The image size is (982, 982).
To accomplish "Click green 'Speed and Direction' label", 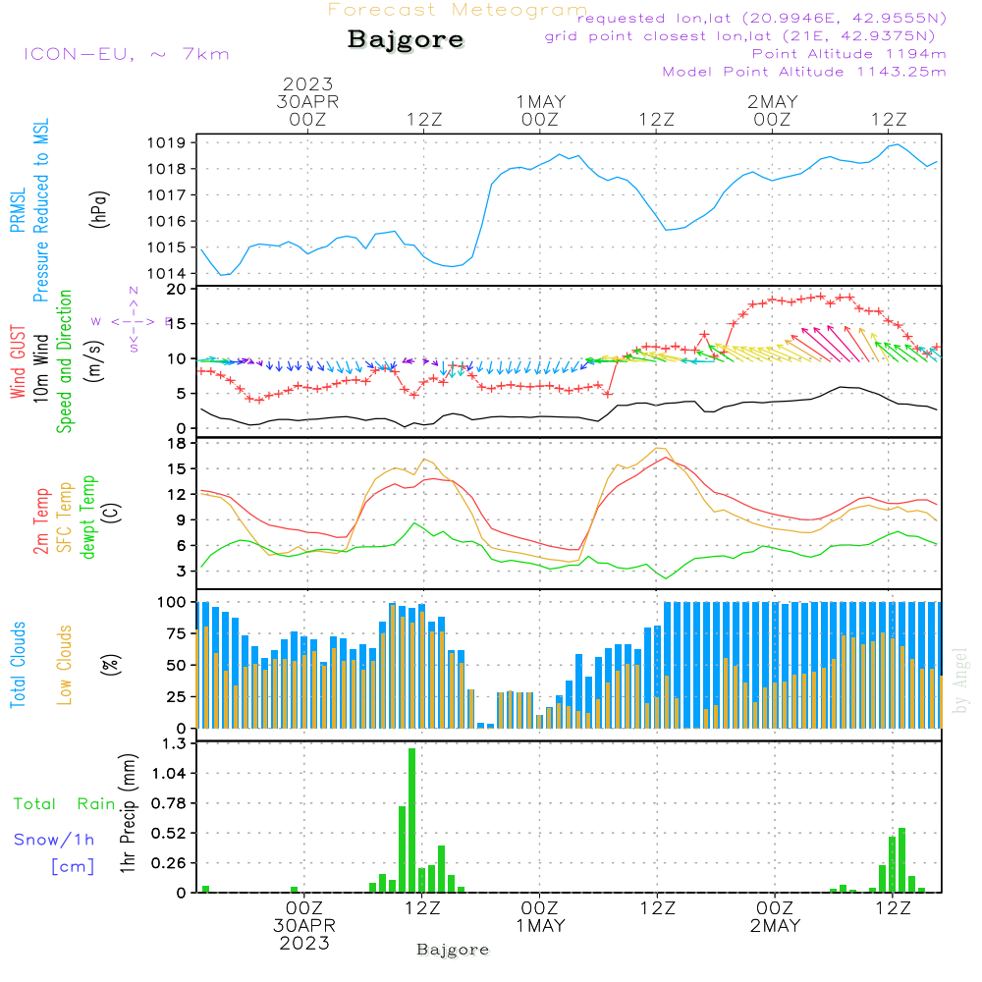I will pyautogui.click(x=65, y=361).
